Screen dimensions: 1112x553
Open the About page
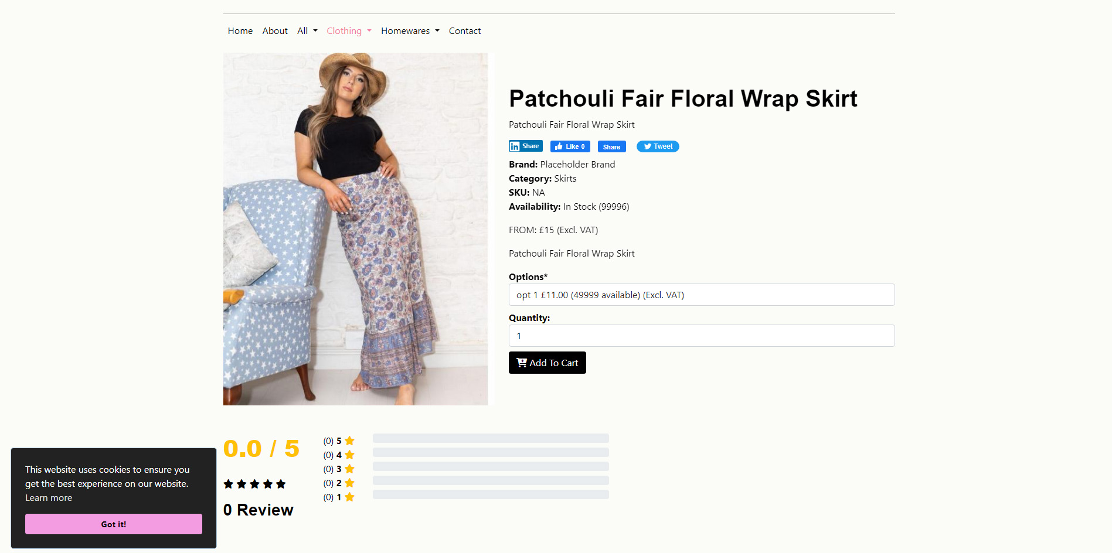tap(275, 30)
